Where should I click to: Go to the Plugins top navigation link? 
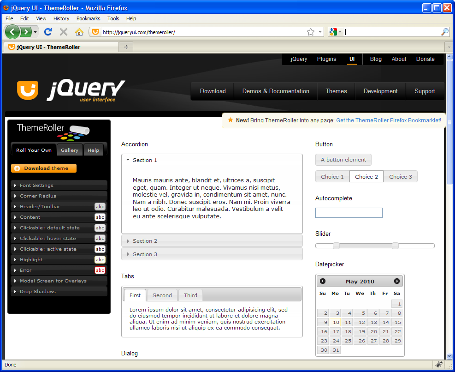tap(326, 59)
